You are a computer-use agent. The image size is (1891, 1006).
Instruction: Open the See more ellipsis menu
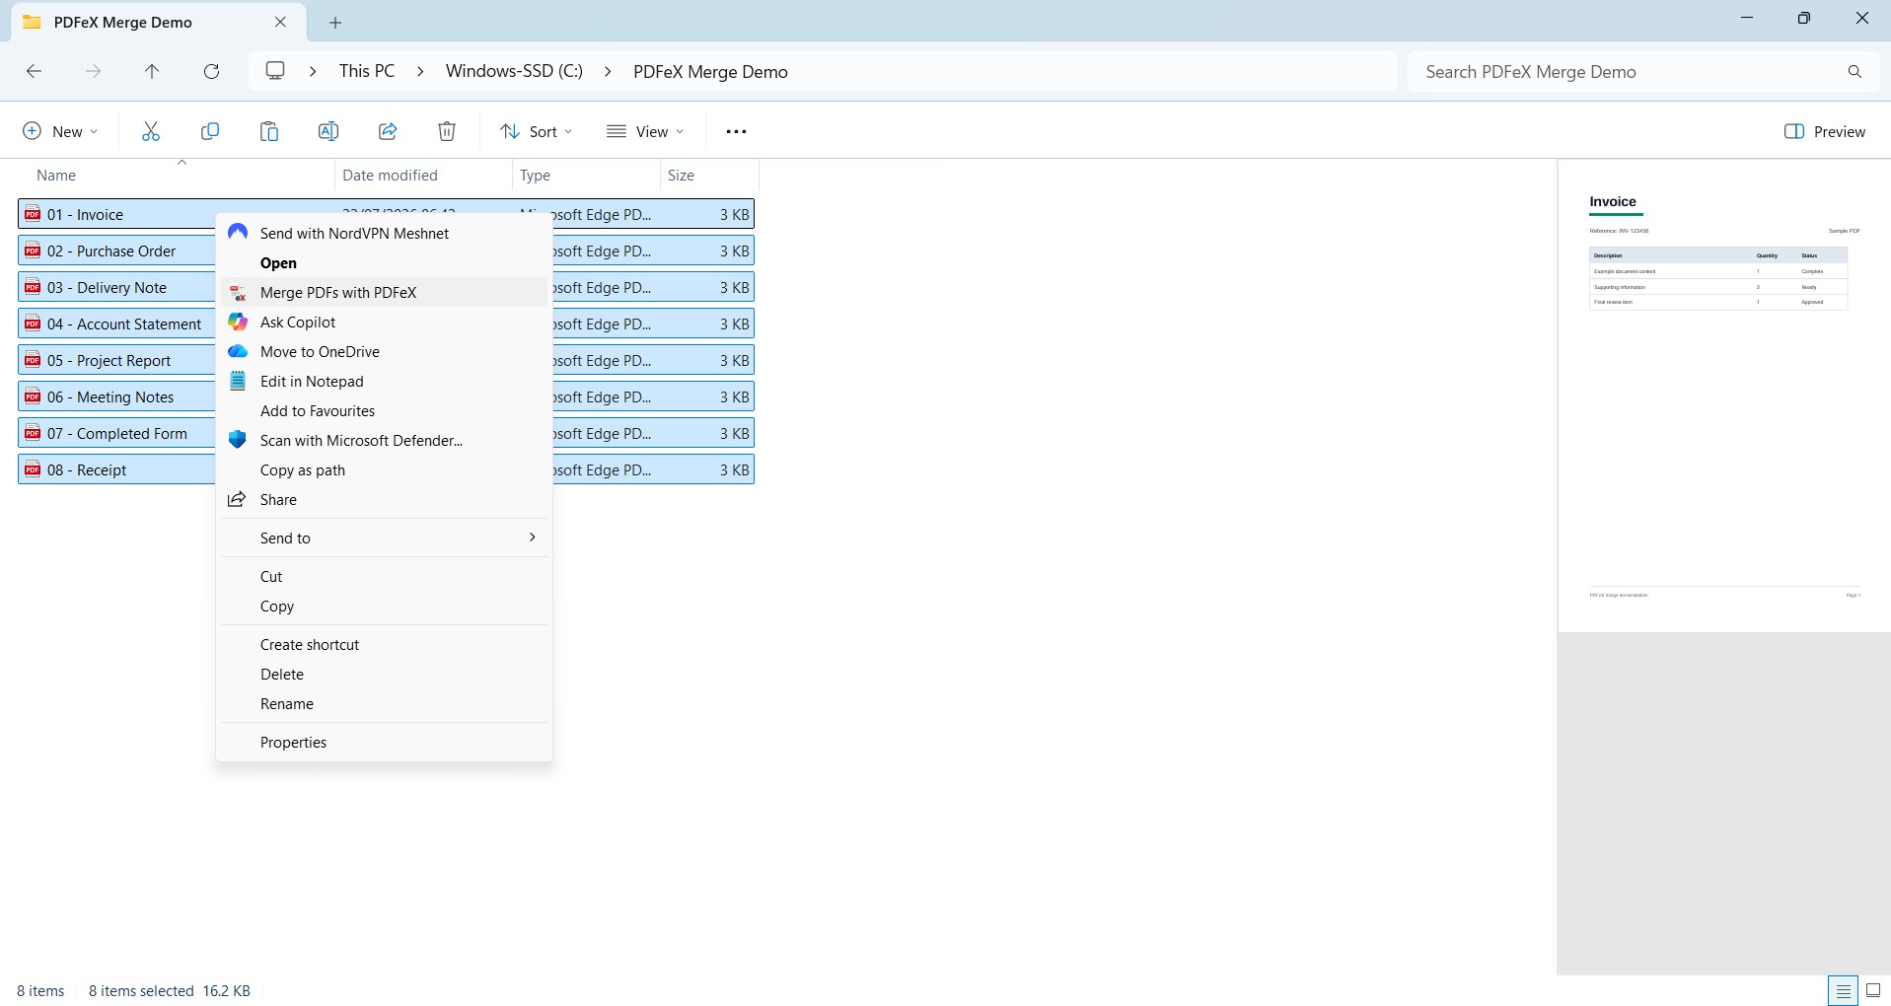[736, 131]
